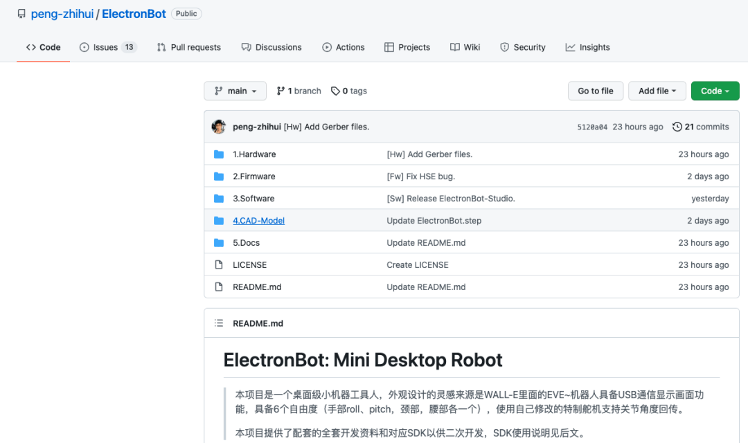The image size is (748, 443).
Task: Go to the Insights tab
Action: pyautogui.click(x=588, y=47)
